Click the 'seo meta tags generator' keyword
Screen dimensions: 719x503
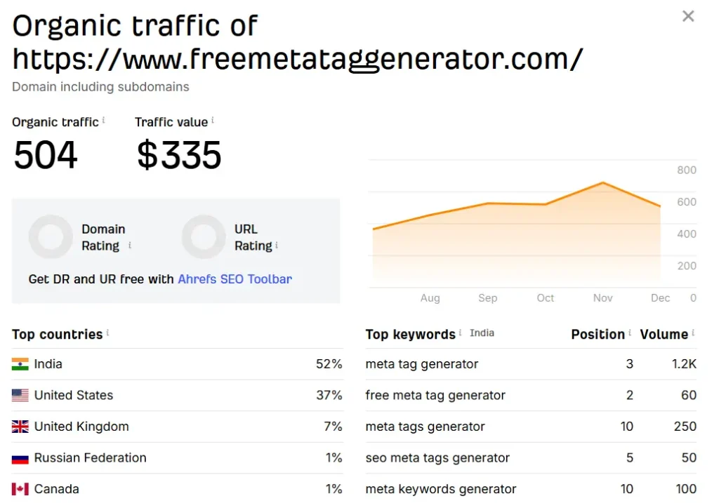(x=437, y=458)
